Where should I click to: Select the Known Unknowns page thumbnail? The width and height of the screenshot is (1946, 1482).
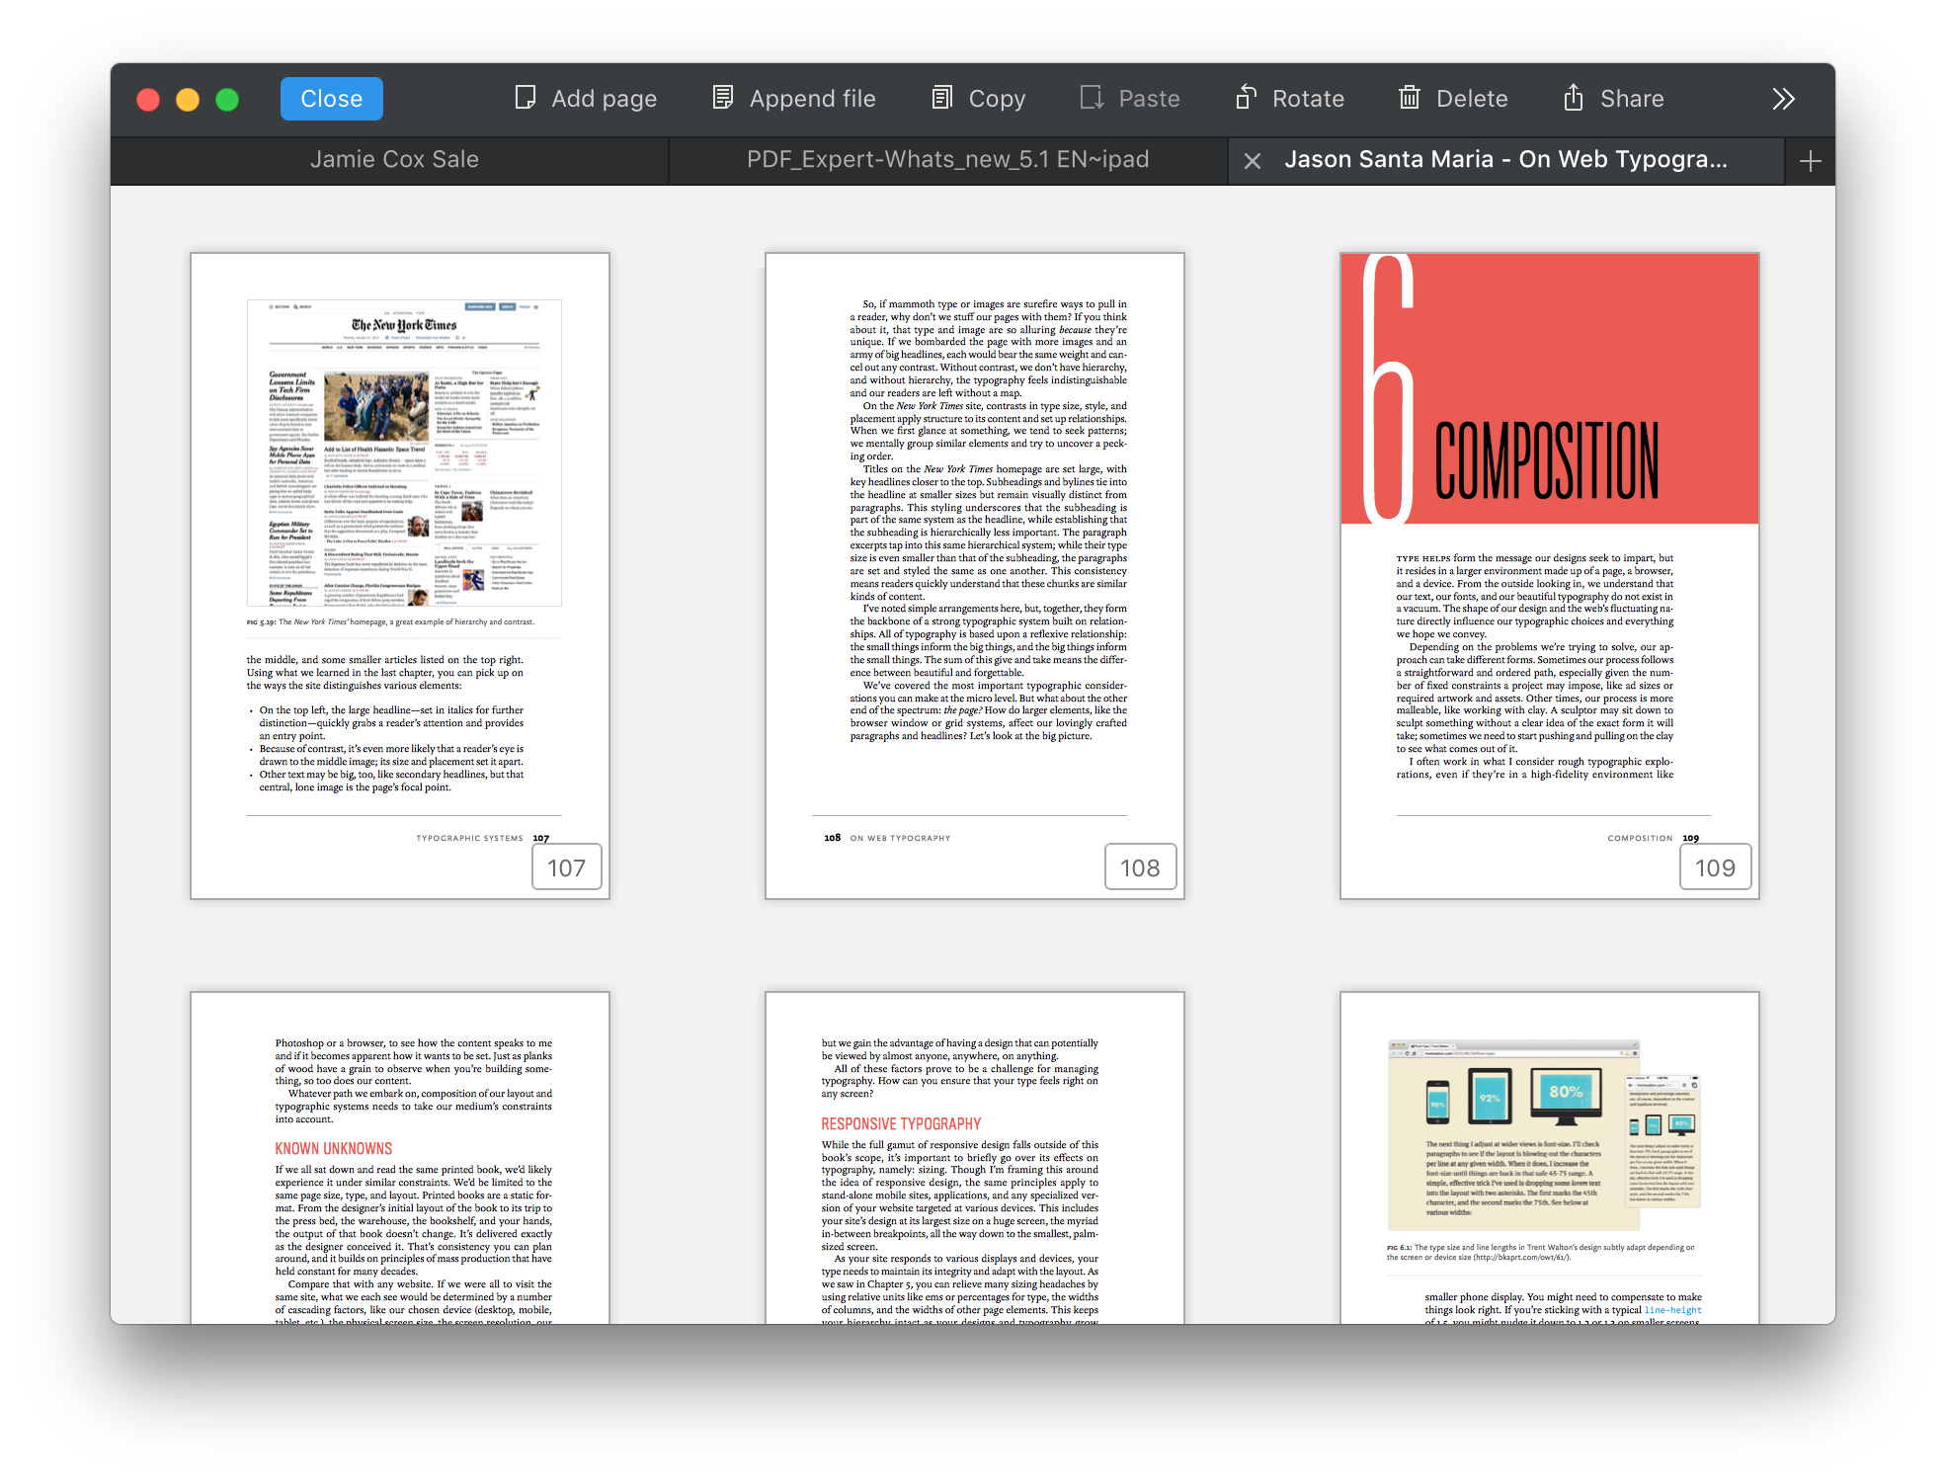400,1158
